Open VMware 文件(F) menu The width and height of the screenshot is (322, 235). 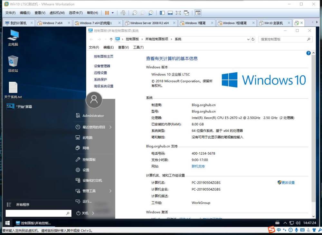(x=10, y=13)
